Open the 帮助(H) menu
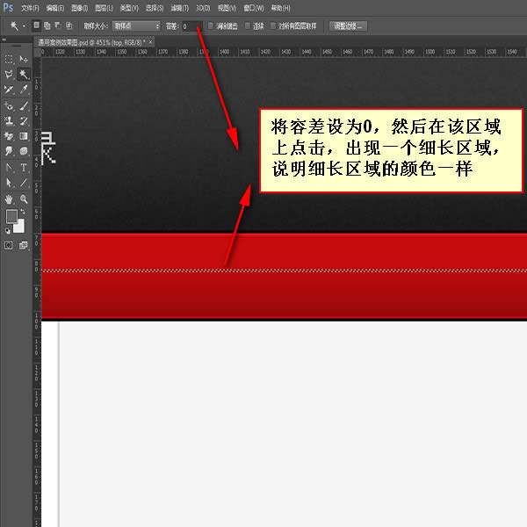 tap(281, 8)
